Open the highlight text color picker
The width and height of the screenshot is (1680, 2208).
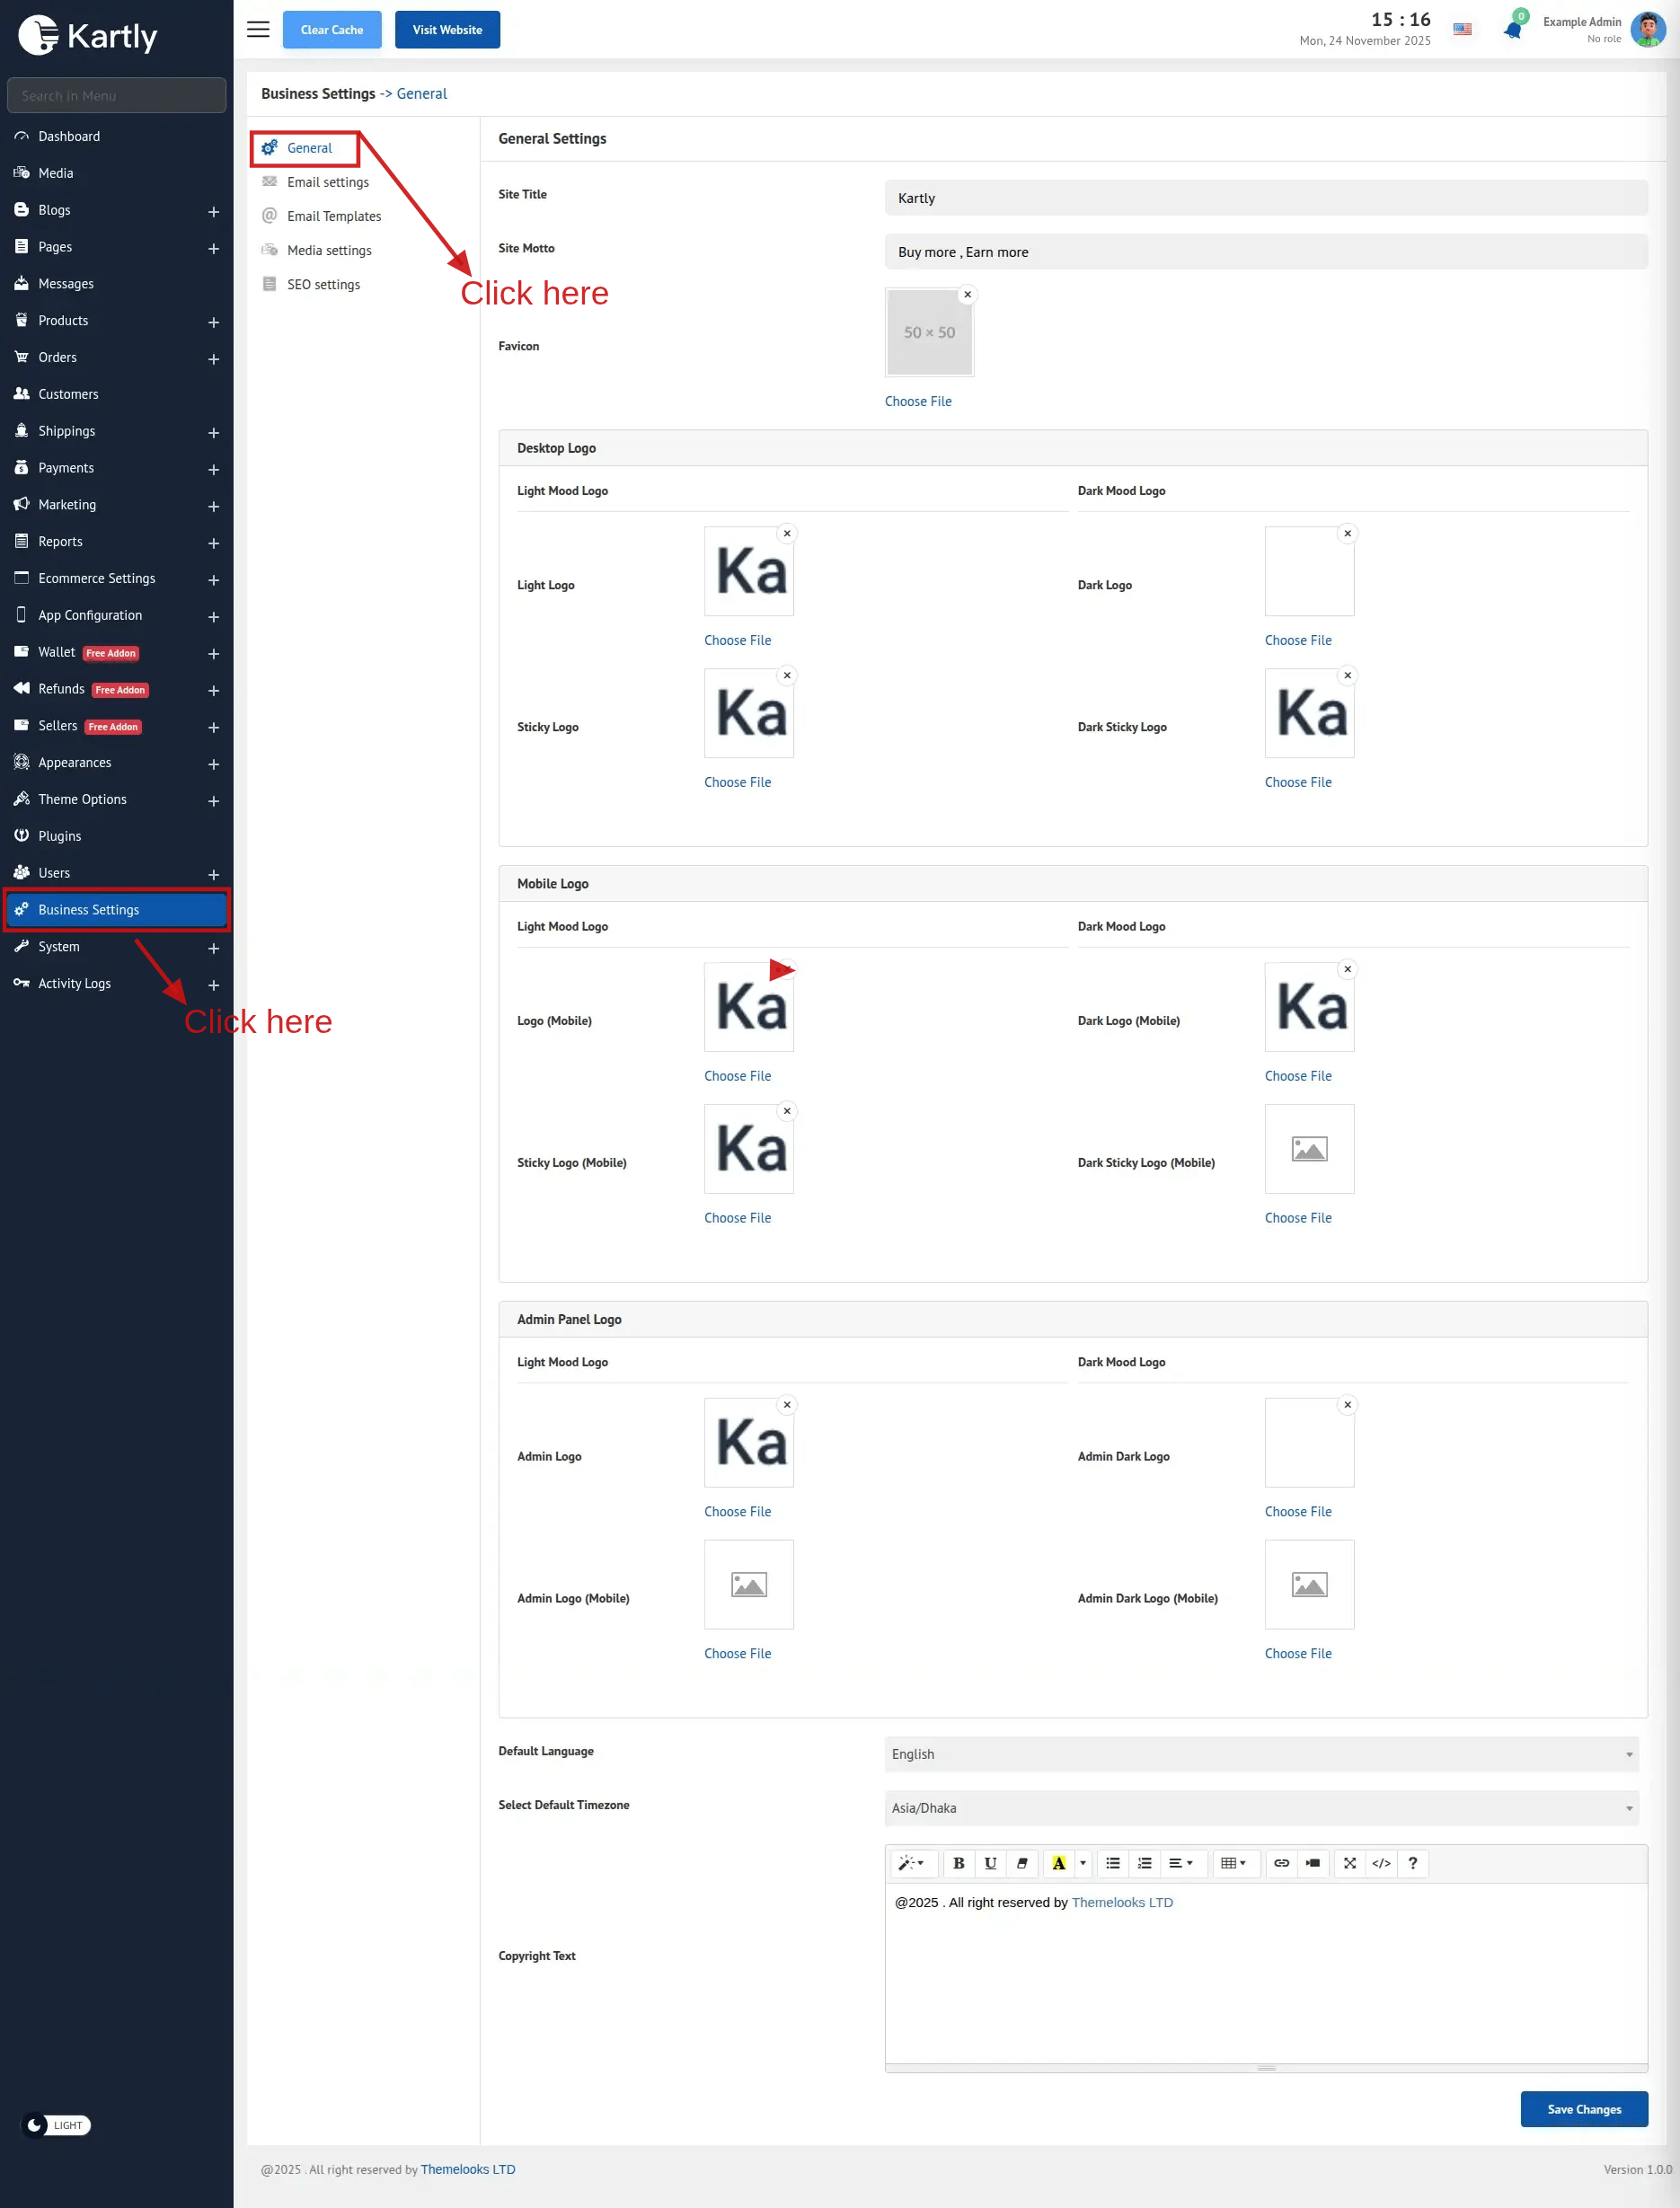point(1083,1863)
